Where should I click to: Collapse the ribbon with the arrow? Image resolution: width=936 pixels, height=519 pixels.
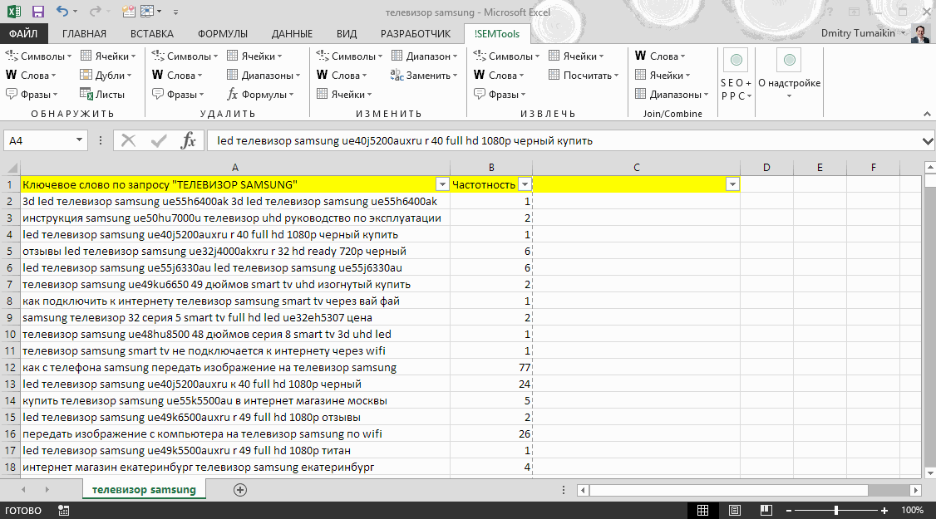point(927,114)
